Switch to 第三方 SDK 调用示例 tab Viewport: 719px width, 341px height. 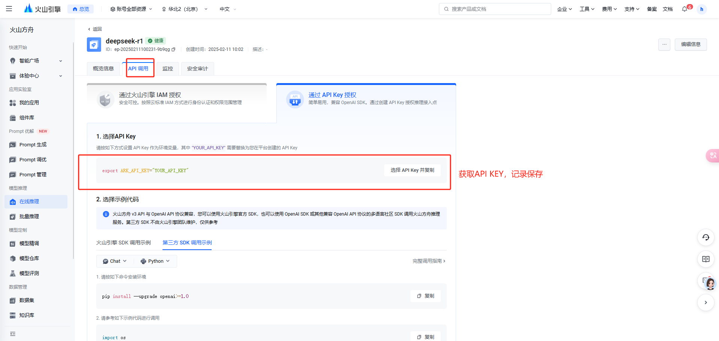pyautogui.click(x=187, y=243)
